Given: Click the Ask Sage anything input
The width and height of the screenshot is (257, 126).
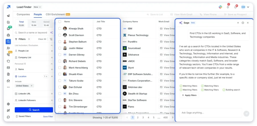Looking at the screenshot, I should click(211, 113).
